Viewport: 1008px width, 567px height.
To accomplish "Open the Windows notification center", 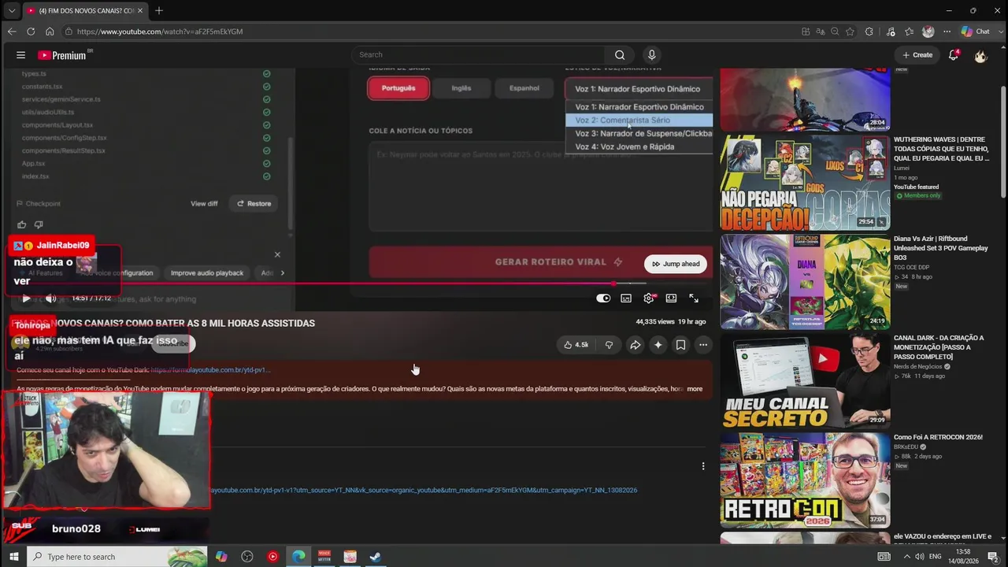I will point(993,557).
